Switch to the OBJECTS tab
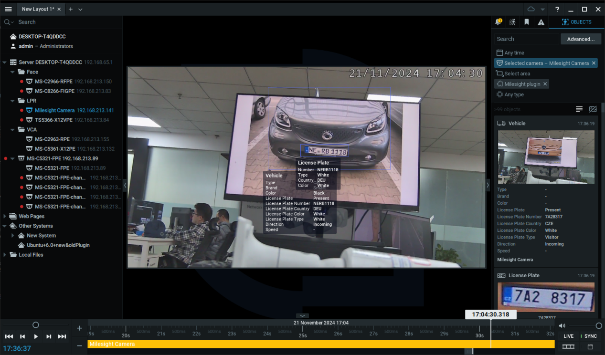The image size is (605, 355). (x=576, y=22)
